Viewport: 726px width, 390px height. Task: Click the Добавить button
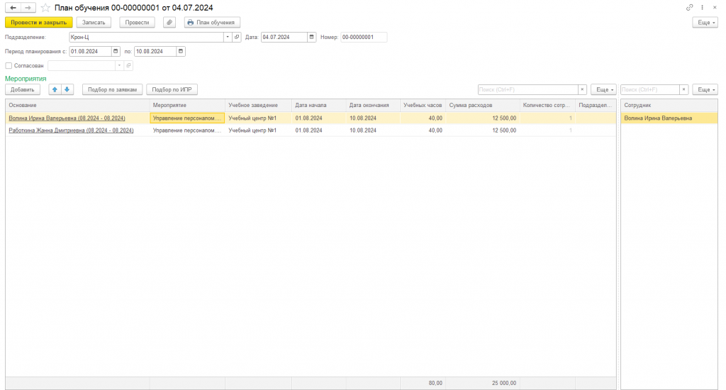tap(23, 89)
